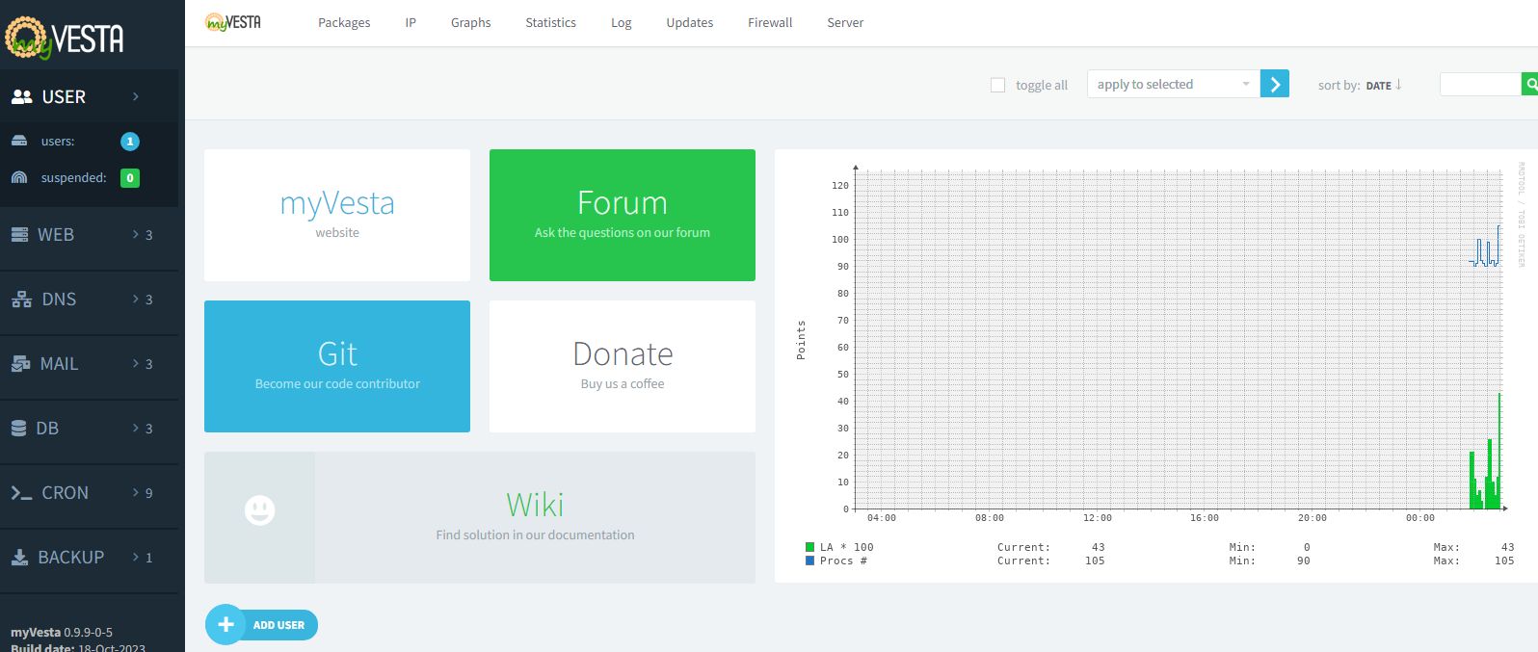Image resolution: width=1538 pixels, height=652 pixels.
Task: Select the USER sidebar label
Action: point(64,96)
